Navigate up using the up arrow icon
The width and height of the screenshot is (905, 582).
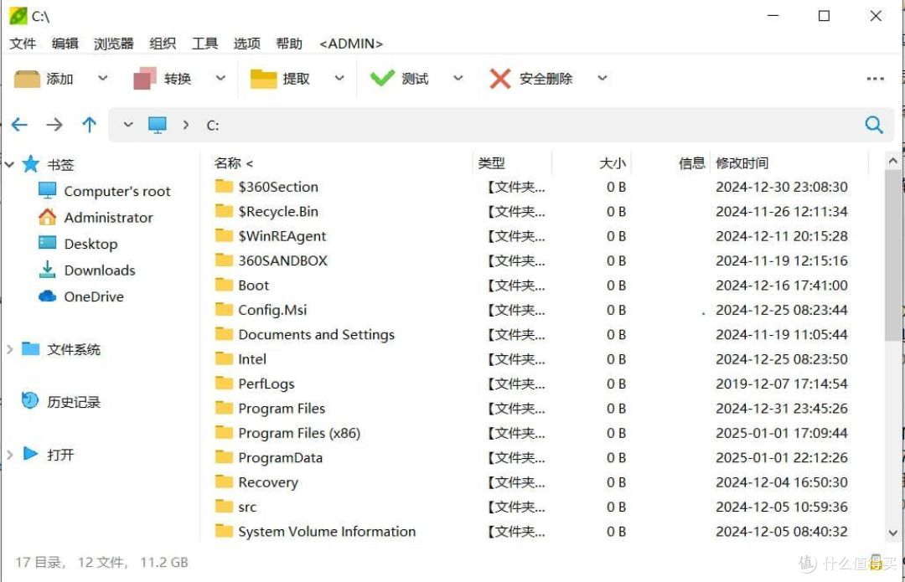tap(89, 124)
